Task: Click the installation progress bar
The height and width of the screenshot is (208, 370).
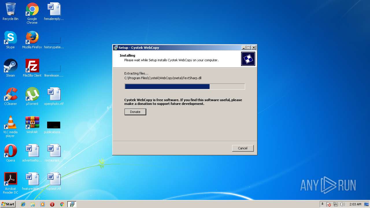Action: pos(185,86)
